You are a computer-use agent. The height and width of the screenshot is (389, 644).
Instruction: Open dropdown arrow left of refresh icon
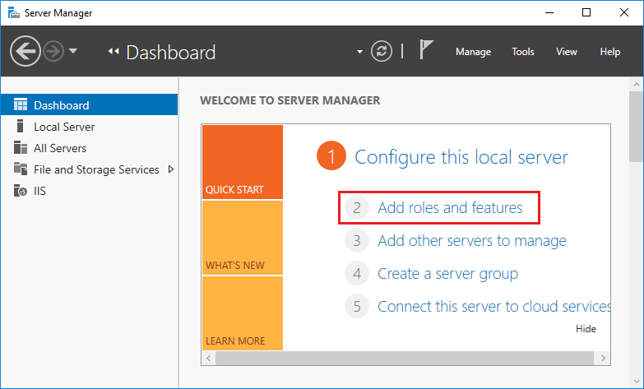point(359,52)
